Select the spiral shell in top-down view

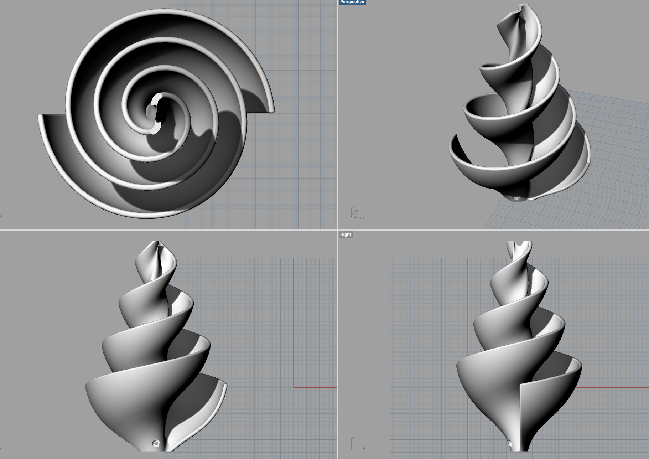156,113
